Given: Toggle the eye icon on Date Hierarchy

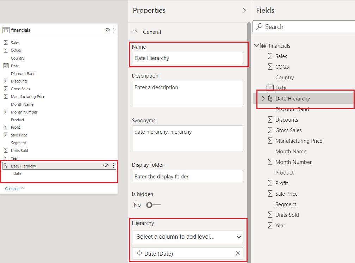Looking at the screenshot, I should click(106, 165).
